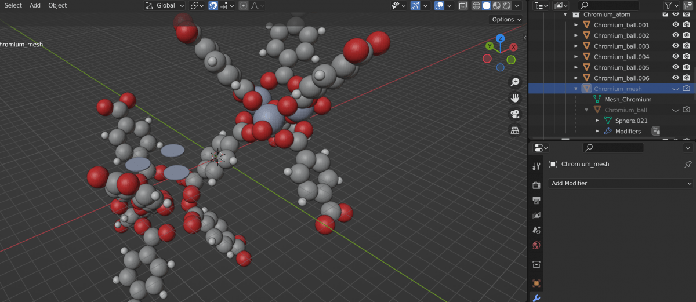The image size is (696, 302).
Task: Show Chromium_mesh using closed eye icon
Action: coord(676,89)
